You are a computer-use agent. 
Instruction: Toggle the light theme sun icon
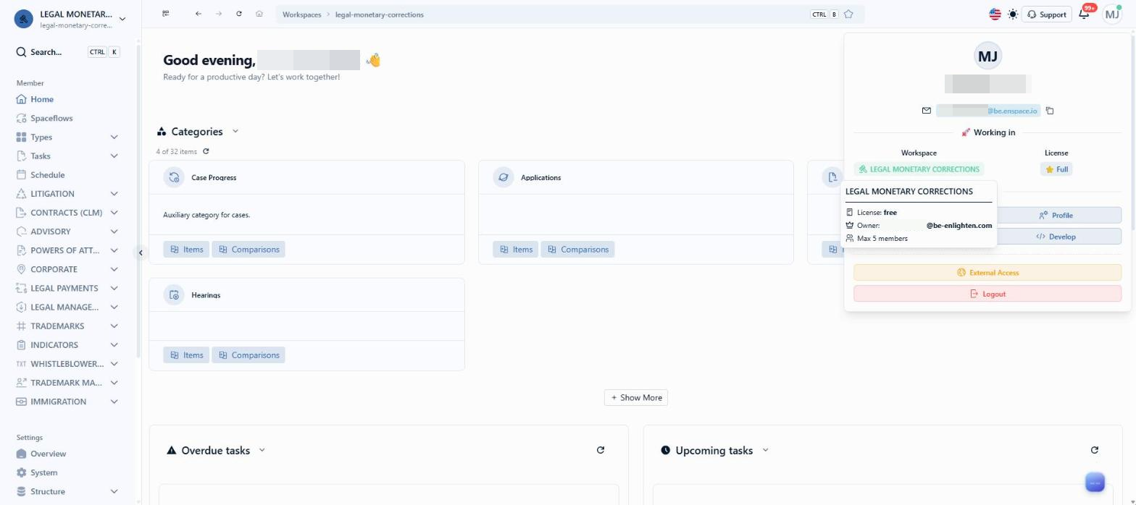pyautogui.click(x=1012, y=14)
